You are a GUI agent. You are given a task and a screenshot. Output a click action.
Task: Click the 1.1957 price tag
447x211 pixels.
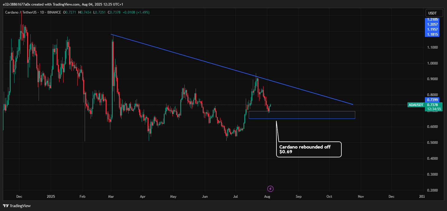432,29
